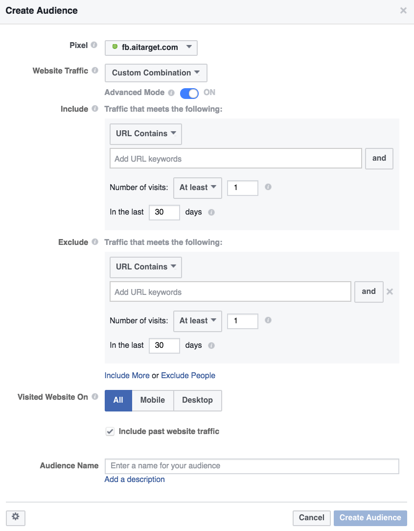414x531 pixels.
Task: Click the info icon next to Pixel
Action: click(x=94, y=45)
